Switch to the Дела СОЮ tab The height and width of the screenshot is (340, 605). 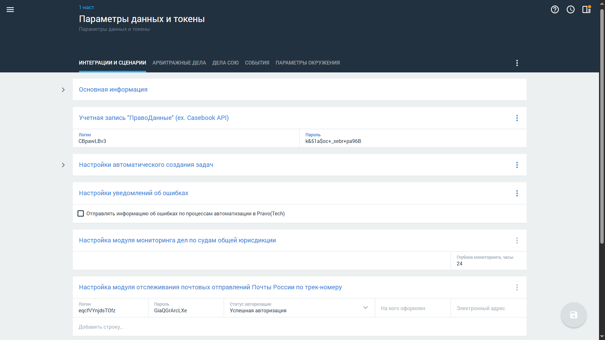225,63
